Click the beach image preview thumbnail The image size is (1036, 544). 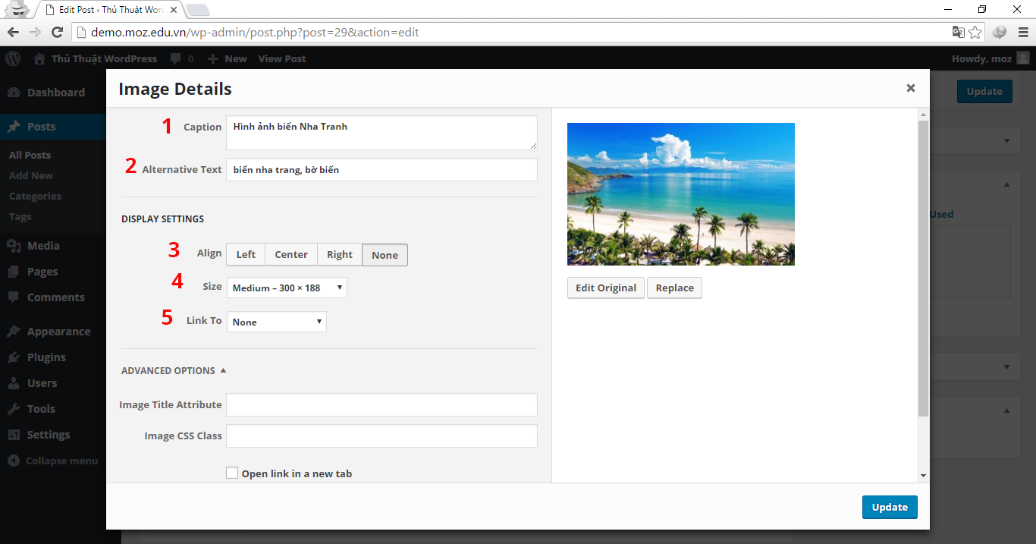(681, 194)
